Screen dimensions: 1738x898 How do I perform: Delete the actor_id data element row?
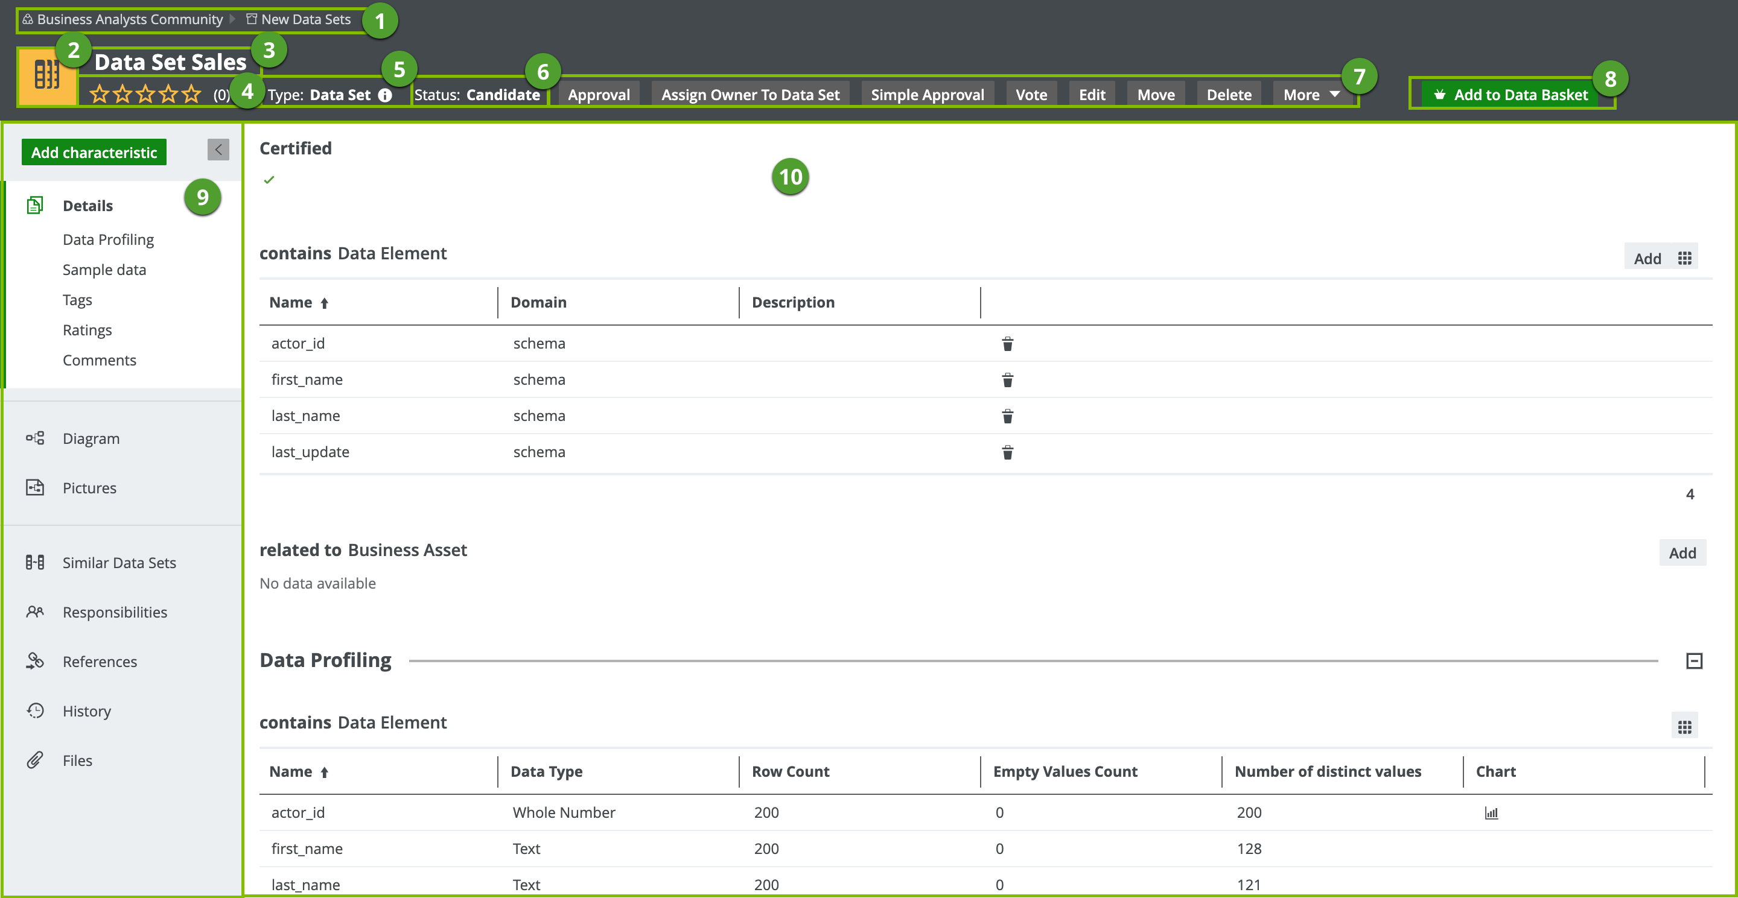point(1007,344)
